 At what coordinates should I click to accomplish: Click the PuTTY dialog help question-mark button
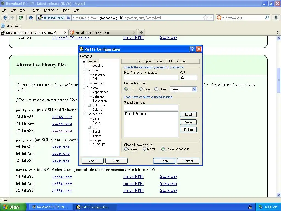[x=192, y=49]
